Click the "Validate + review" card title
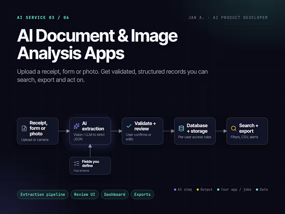This screenshot has width=285, height=214. [x=145, y=126]
